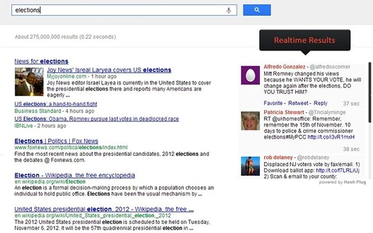373x233 pixels.
Task: Open rob delaney's profile name
Action: 278,157
